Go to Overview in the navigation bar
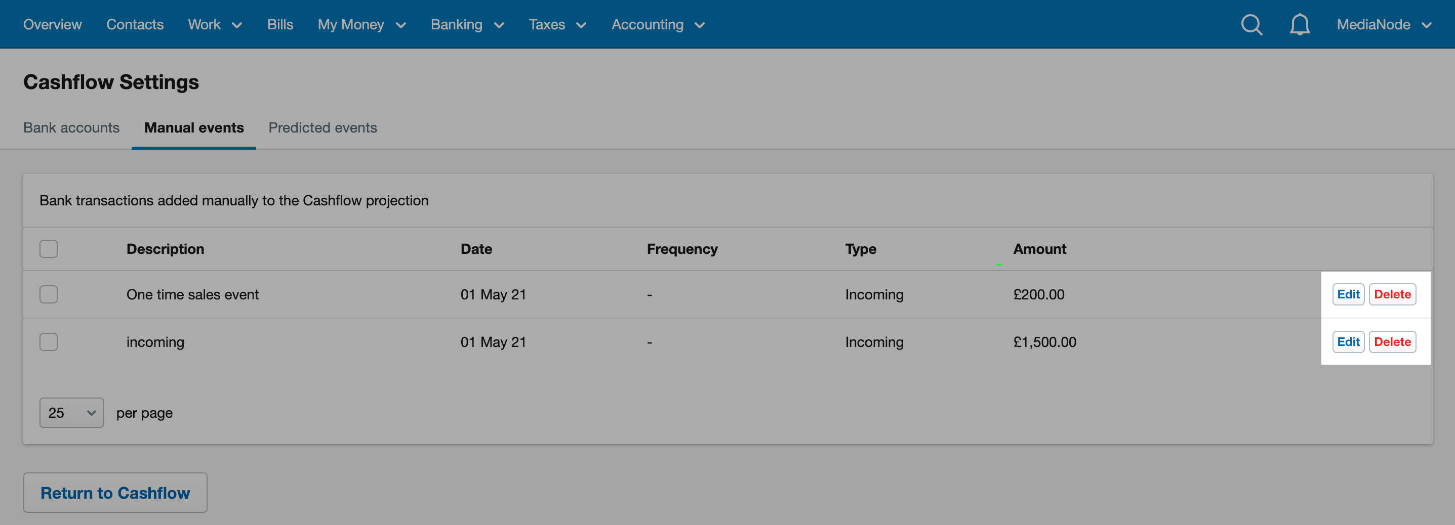Viewport: 1455px width, 525px height. pos(53,24)
